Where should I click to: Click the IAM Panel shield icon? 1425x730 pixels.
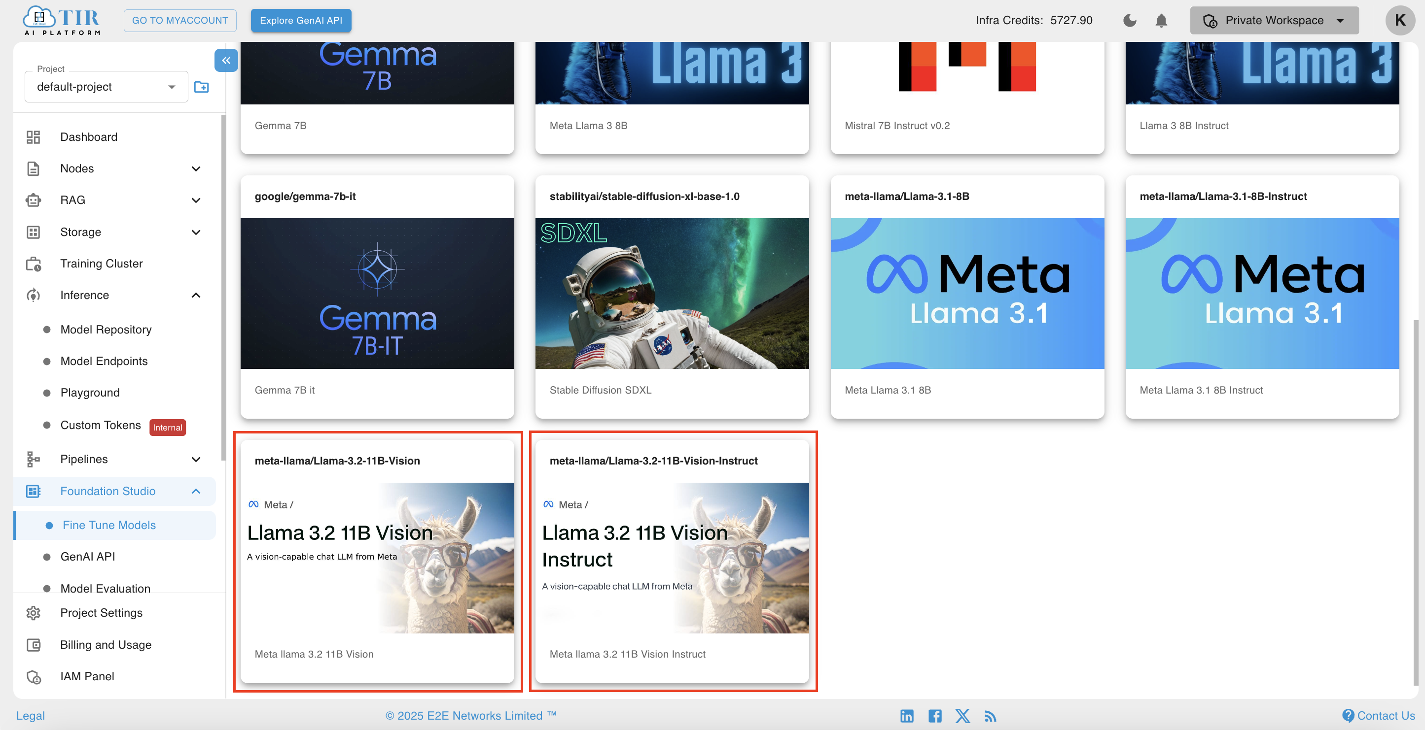(33, 676)
